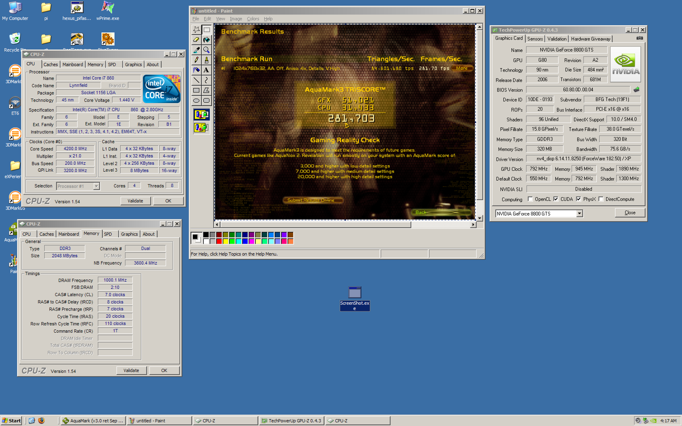Toggle the OpenCL checkbox in GPU-Z

coord(530,199)
